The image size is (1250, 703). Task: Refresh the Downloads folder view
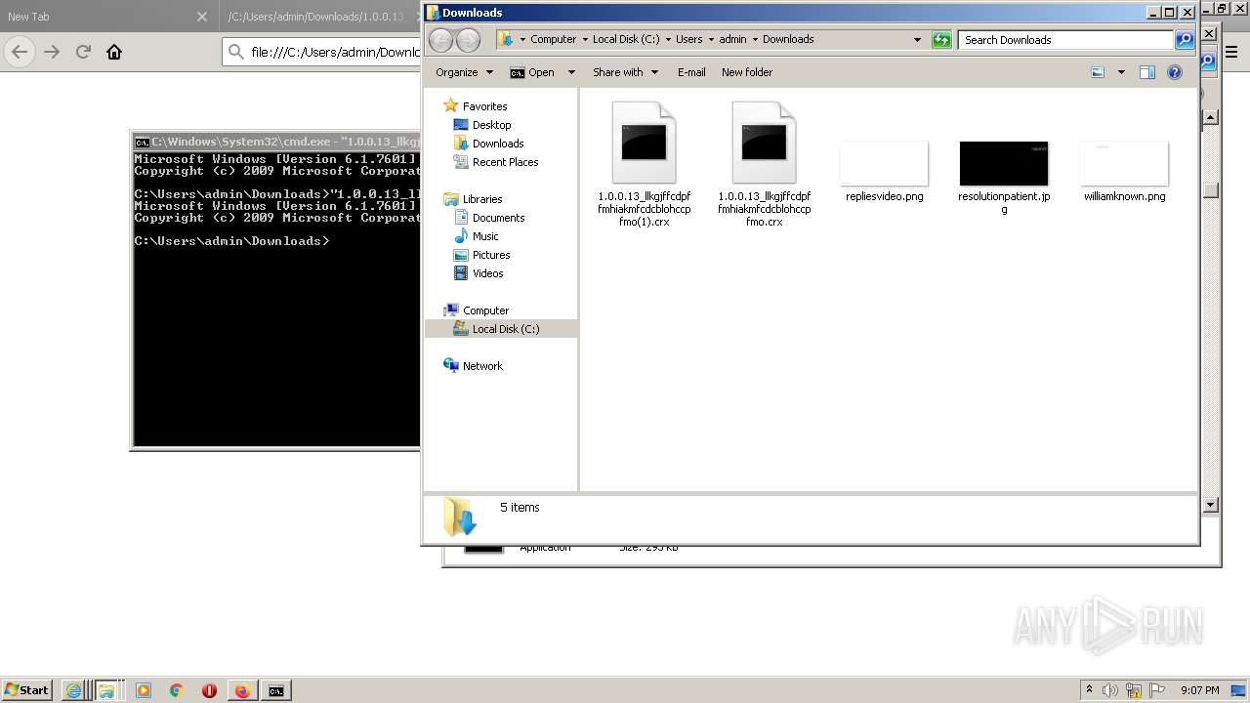(x=941, y=40)
